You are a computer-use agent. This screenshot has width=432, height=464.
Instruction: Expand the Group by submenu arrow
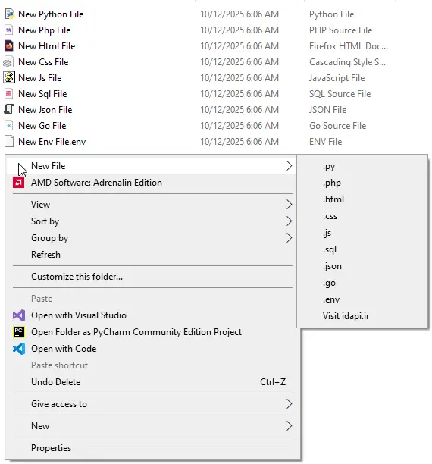pyautogui.click(x=289, y=238)
